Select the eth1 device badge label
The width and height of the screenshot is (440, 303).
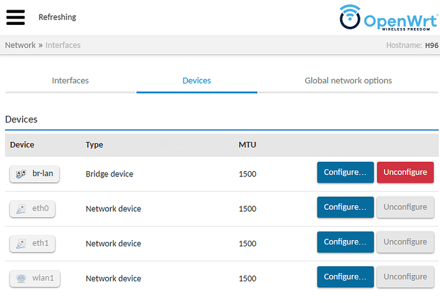click(40, 243)
